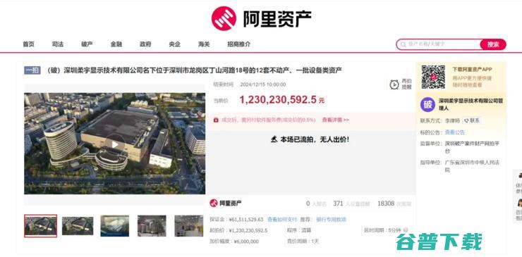Image resolution: width=522 pixels, height=257 pixels.
Task: Open the 查看详情 >> service fee link
Action: point(335,120)
